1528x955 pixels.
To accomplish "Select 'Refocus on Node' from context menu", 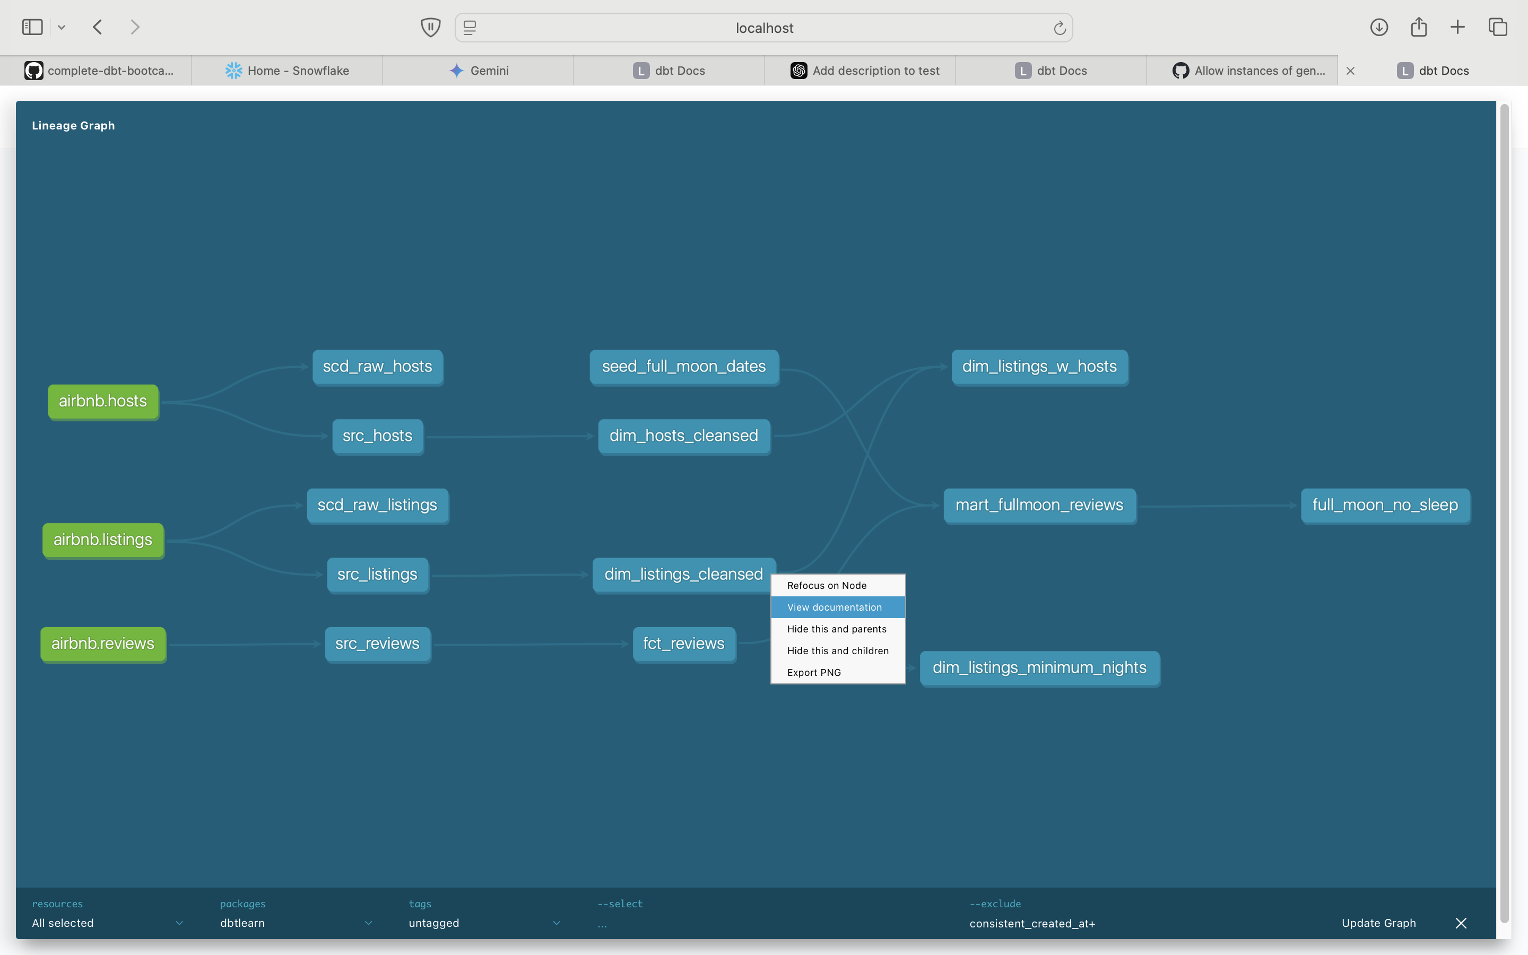I will pos(827,585).
